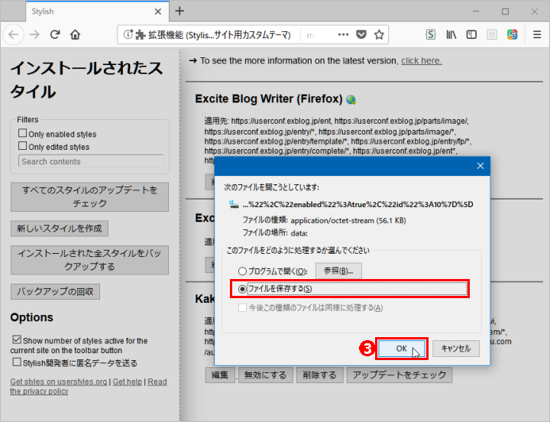Toggle sending anonymous data to Stylish developers
The image size is (550, 422).
point(17,362)
